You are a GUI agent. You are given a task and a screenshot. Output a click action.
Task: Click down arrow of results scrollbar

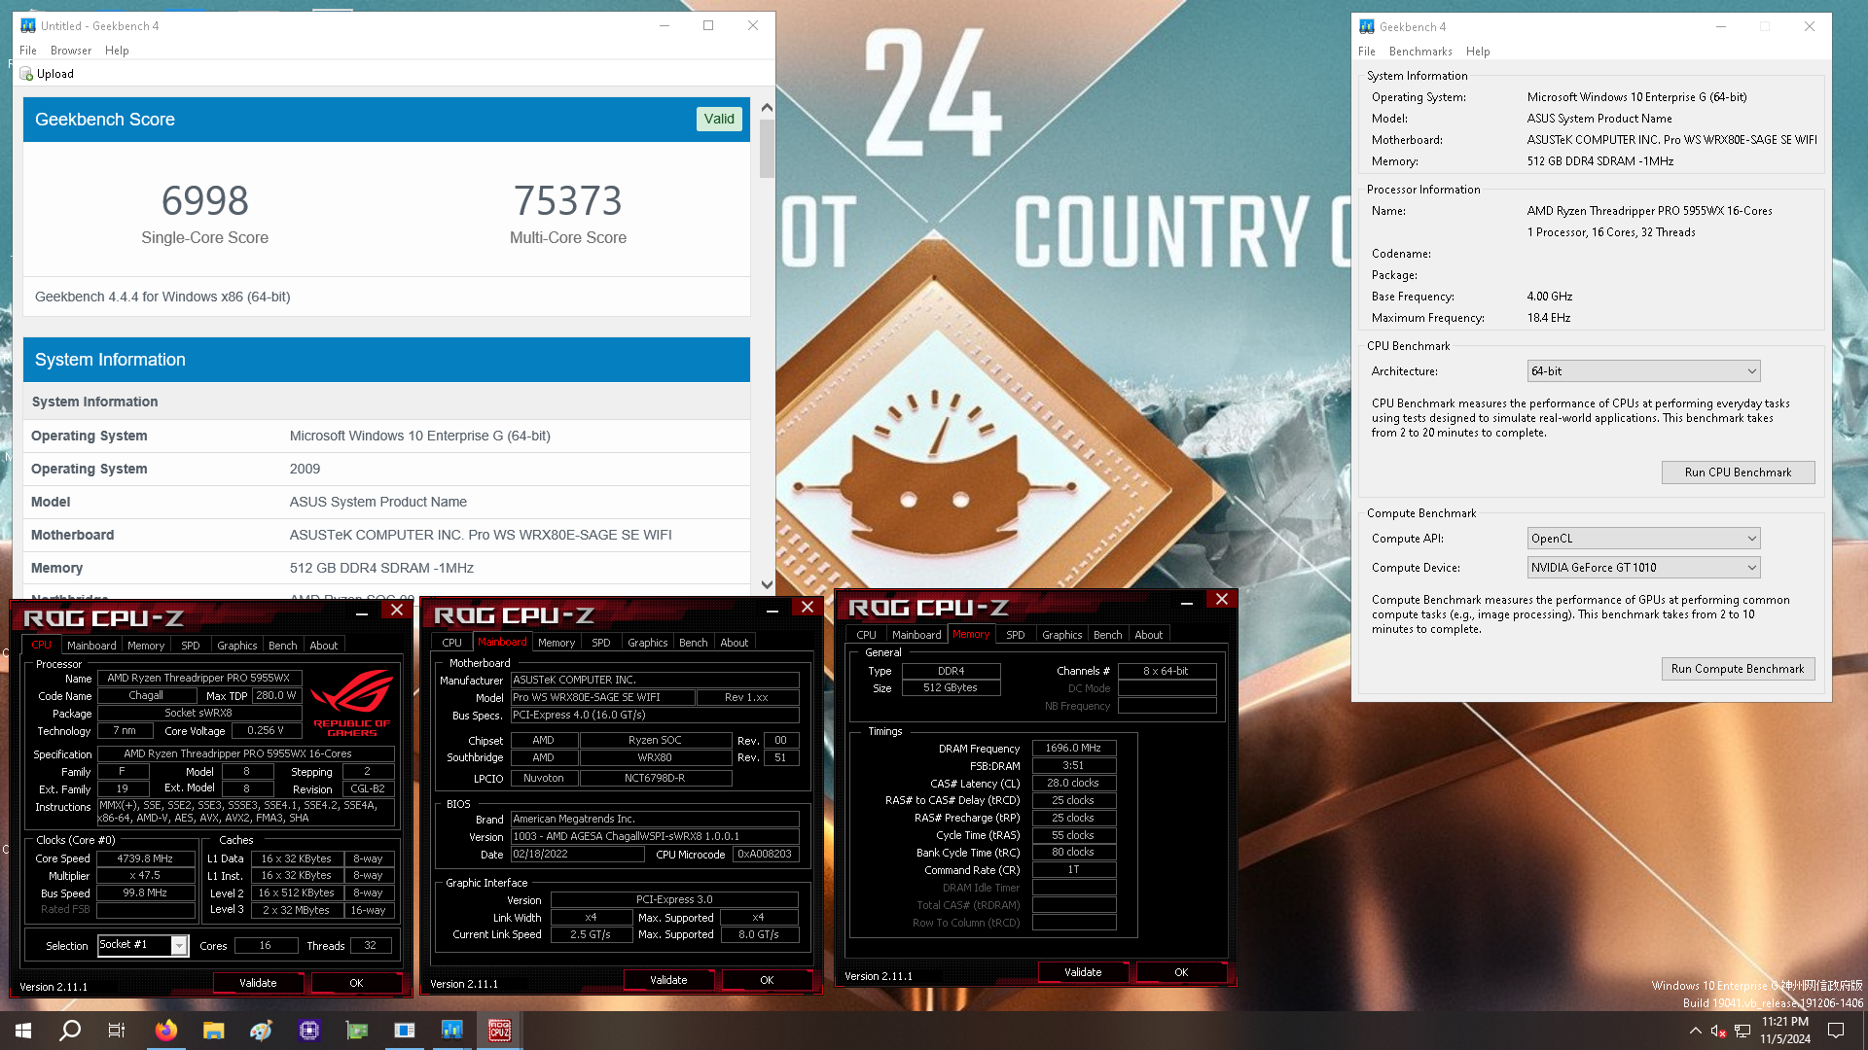[x=767, y=584]
